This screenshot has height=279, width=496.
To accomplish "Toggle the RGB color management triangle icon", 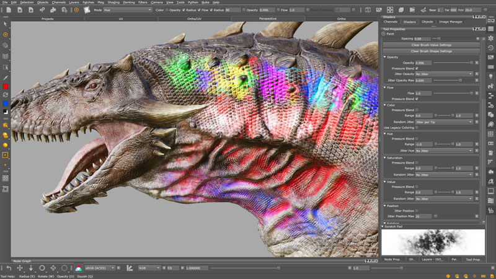I will (79, 268).
